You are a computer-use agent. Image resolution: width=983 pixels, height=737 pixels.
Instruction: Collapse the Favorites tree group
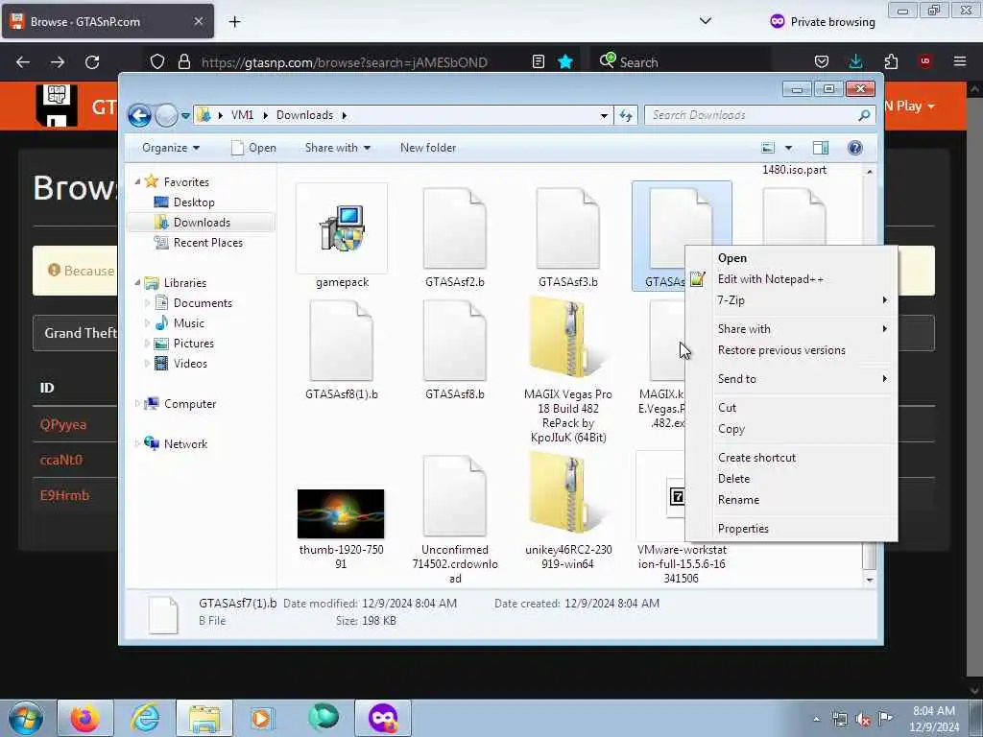[138, 181]
